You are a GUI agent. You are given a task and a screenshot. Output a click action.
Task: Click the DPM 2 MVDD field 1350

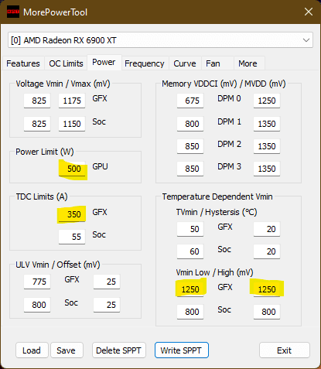click(x=267, y=146)
